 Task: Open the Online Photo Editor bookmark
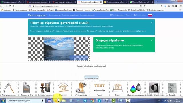[x=137, y=10]
